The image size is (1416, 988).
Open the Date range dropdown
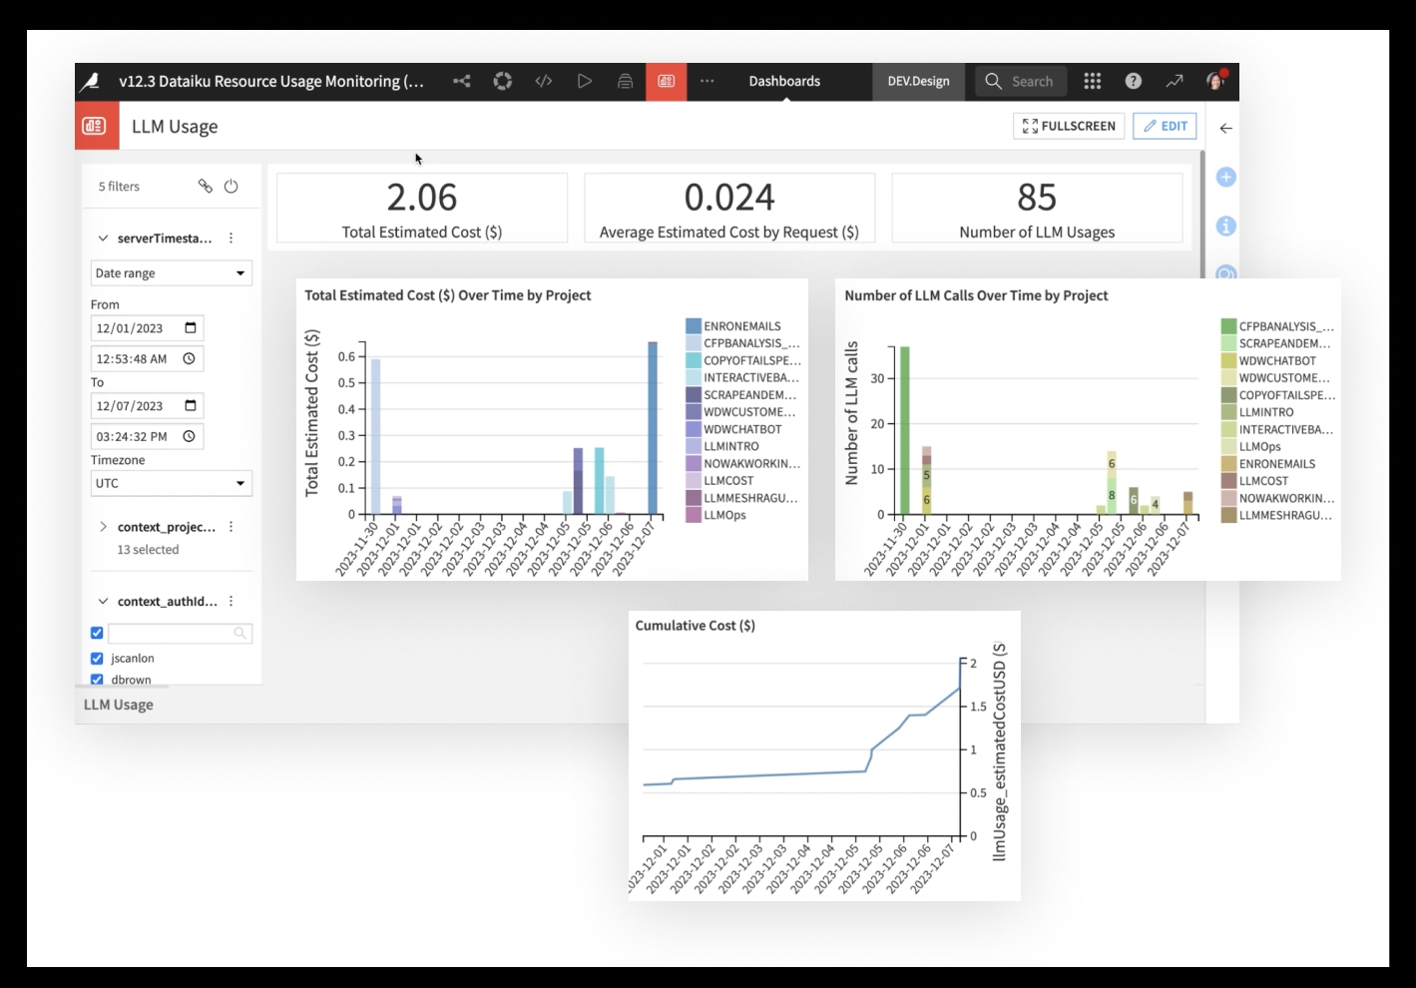point(171,272)
